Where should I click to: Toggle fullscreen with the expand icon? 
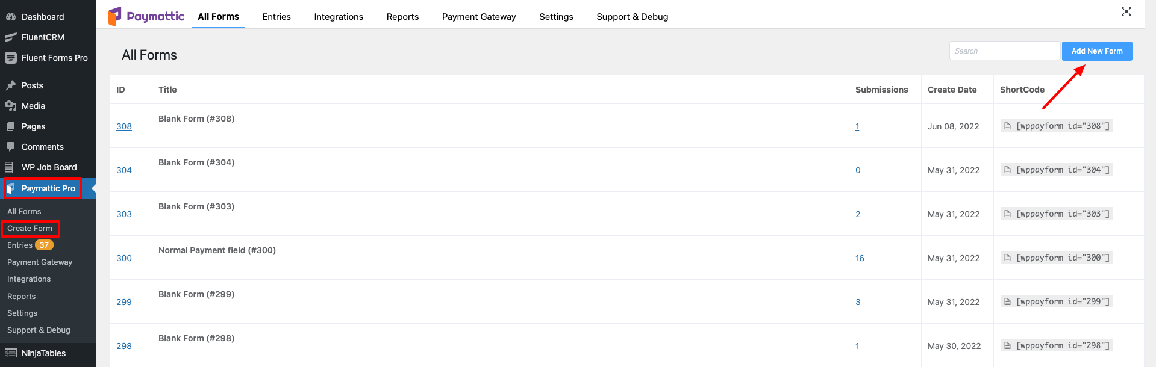tap(1126, 11)
